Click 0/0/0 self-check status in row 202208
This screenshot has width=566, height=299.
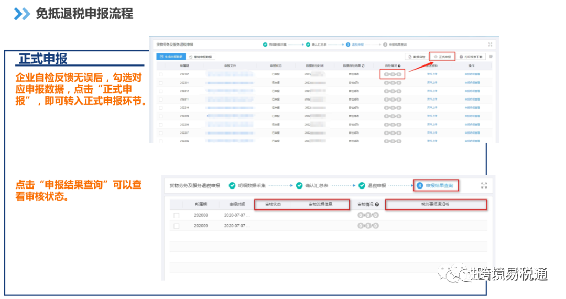[393, 125]
